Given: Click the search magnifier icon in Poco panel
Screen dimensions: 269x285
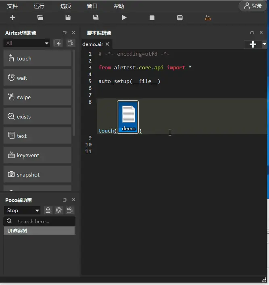Looking at the screenshot, I should [x=9, y=221].
